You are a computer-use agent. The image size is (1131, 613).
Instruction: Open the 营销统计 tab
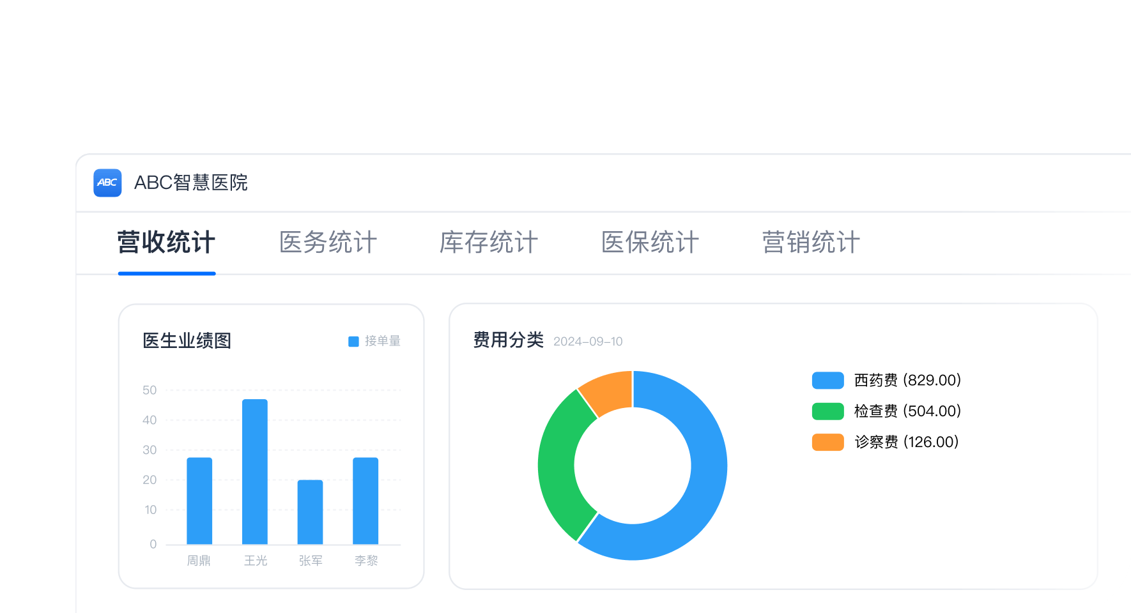[810, 243]
